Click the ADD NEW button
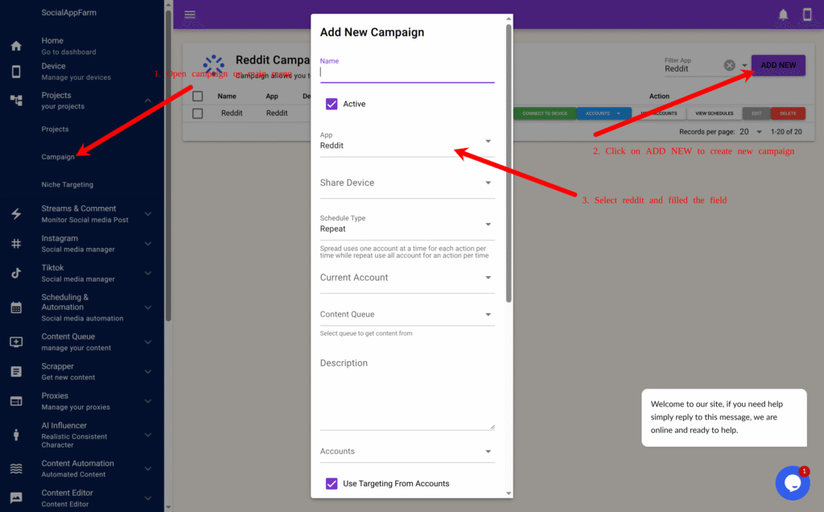 [x=778, y=65]
